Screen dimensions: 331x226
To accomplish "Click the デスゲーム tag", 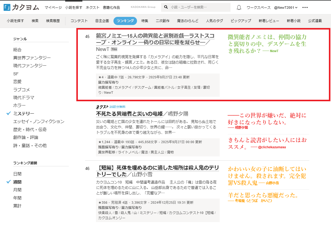I will click(143, 87).
